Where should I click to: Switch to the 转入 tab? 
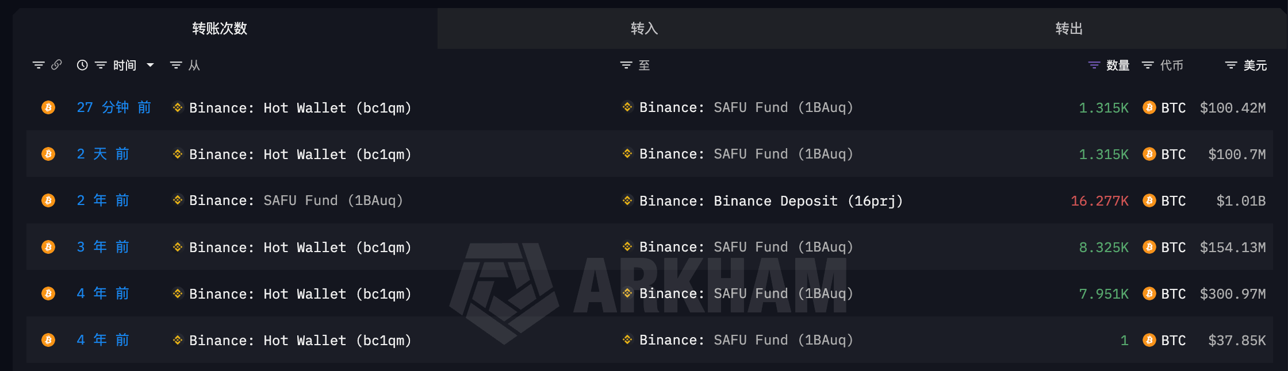point(644,28)
